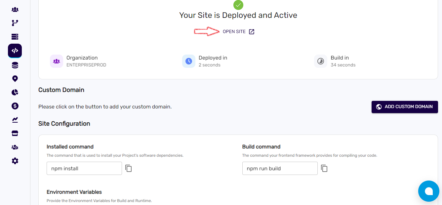The height and width of the screenshot is (205, 442).
Task: Open the settings gear sidebar icon
Action: 15,161
